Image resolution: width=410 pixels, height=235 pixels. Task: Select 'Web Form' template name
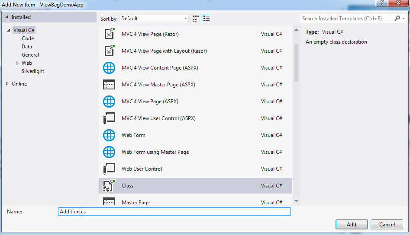133,135
